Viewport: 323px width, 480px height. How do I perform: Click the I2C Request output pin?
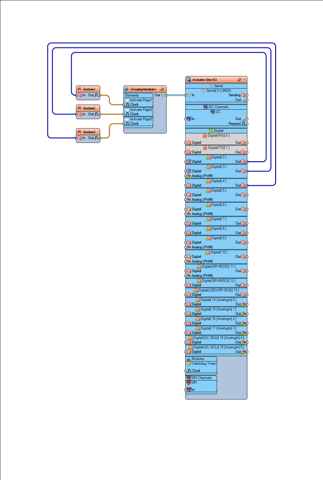point(247,124)
